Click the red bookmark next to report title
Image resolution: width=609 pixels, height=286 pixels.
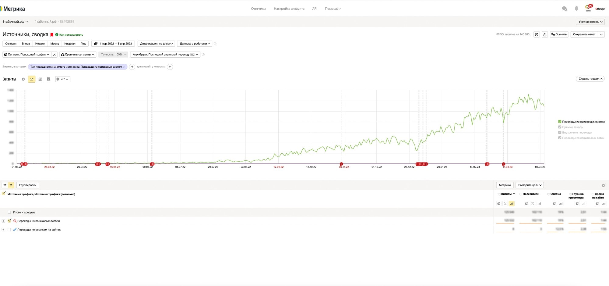pos(52,35)
